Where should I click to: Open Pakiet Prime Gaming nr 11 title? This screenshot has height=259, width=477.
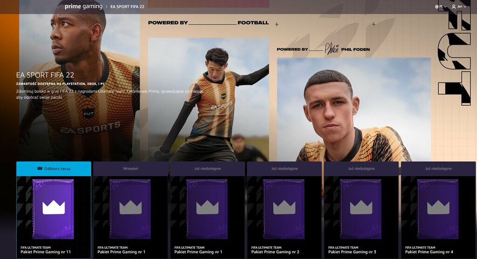click(x=46, y=252)
